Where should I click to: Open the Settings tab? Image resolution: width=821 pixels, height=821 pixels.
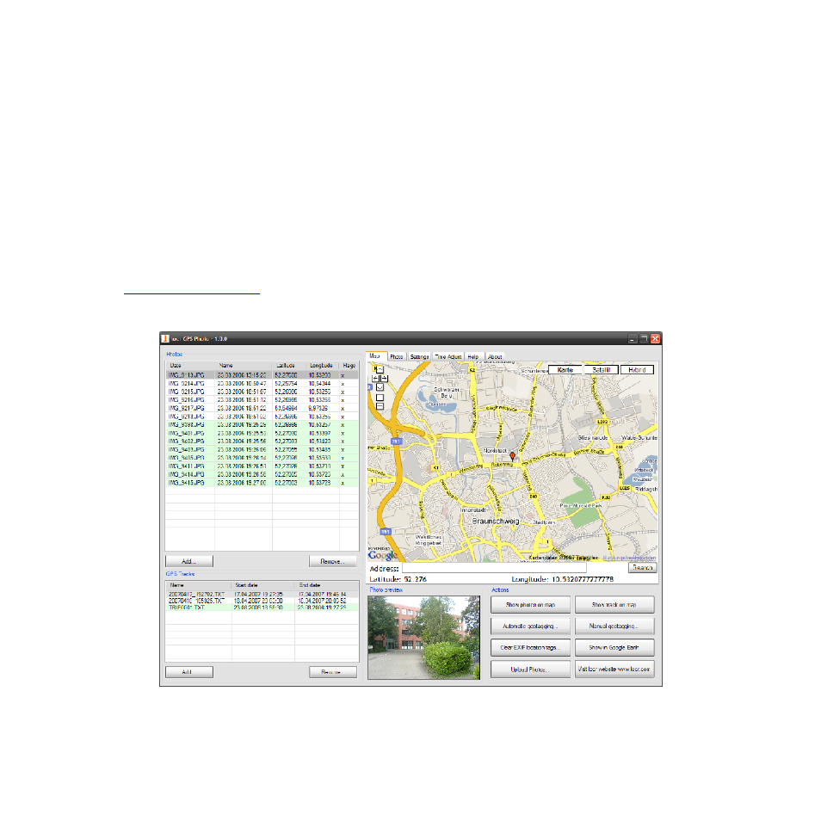(x=419, y=356)
